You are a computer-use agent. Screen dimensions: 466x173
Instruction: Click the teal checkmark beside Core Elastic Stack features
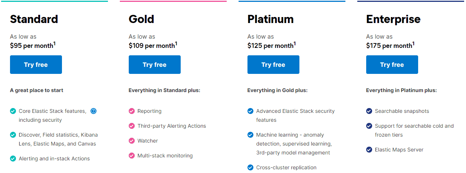coord(13,111)
